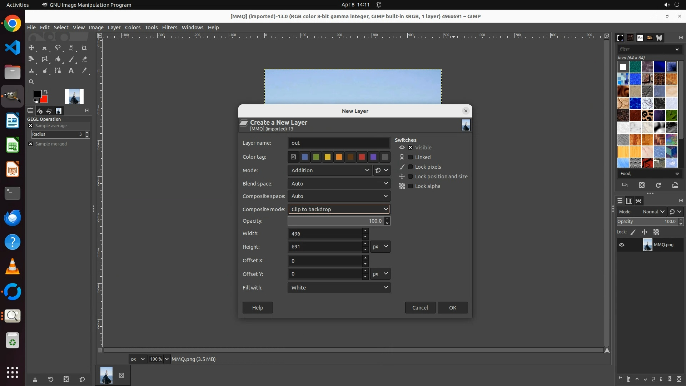The height and width of the screenshot is (386, 686).
Task: Open the Fill with White dropdown
Action: click(x=339, y=288)
